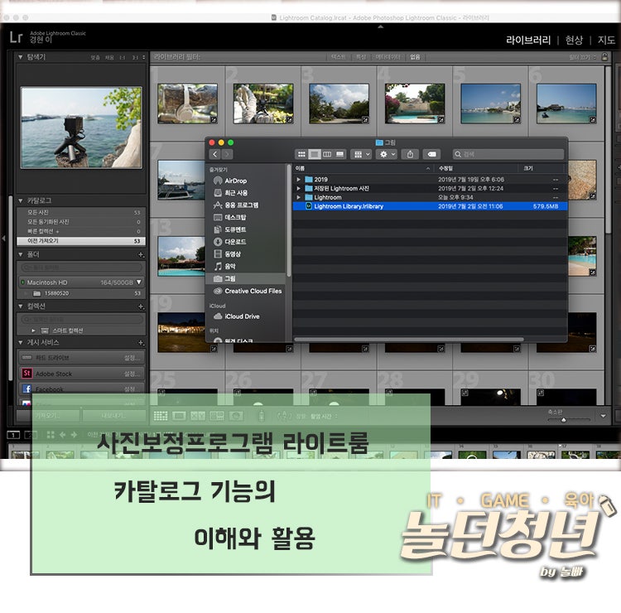Viewport: 621px width, 613px height.
Task: Go forward in Finder window
Action: [227, 154]
